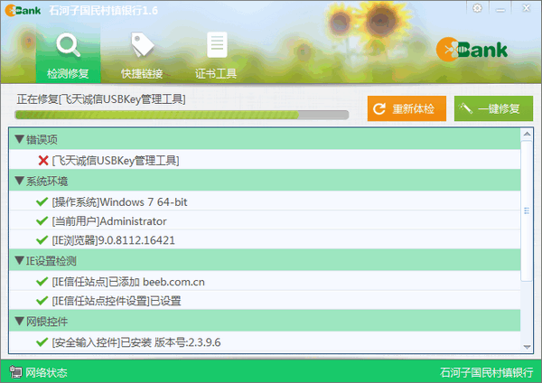This screenshot has height=383, width=542.
Task: Click the checkmark beside beeb.com.cn
Action: [x=42, y=281]
